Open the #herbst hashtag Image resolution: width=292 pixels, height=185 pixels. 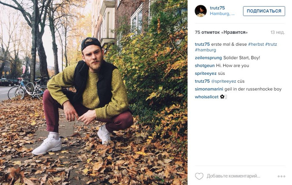click(x=256, y=44)
